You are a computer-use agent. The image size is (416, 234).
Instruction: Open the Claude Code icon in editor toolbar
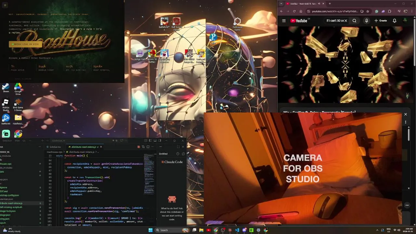coord(139,147)
